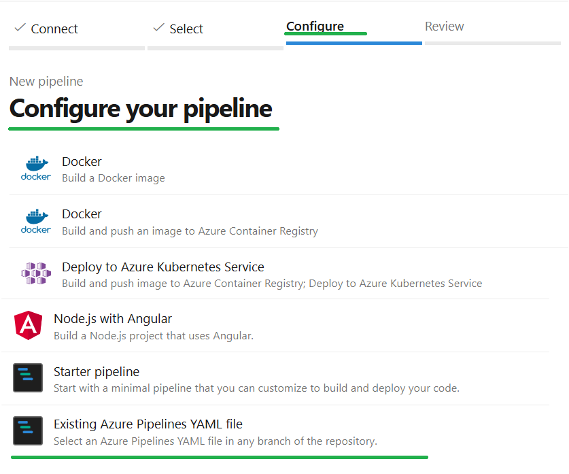Click the 'Build a Docker image' description
Viewport: 569px width, 474px height.
(114, 178)
